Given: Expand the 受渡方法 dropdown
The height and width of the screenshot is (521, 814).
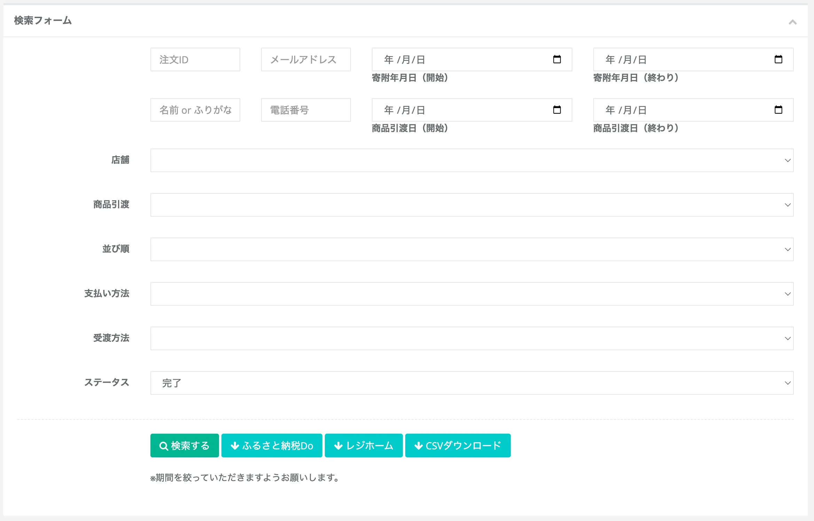Looking at the screenshot, I should tap(472, 338).
